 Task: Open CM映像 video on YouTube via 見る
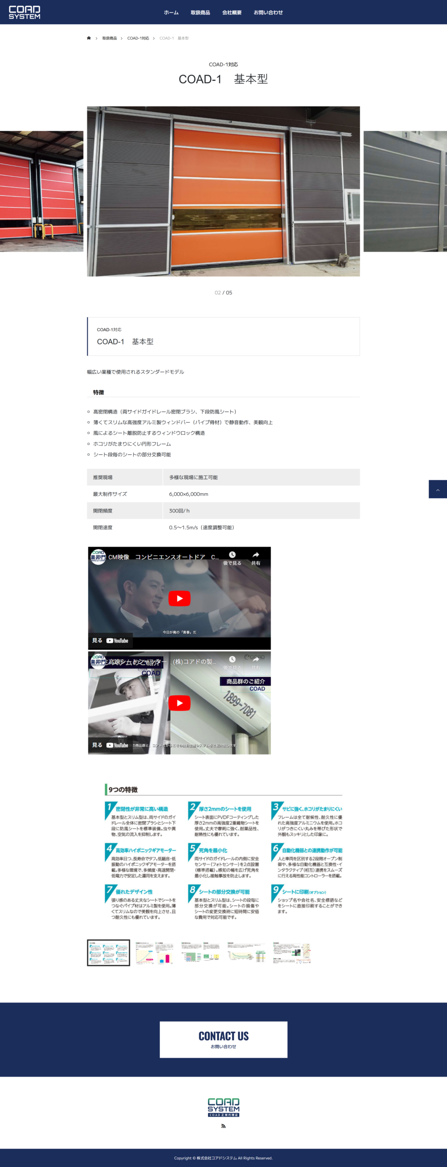110,640
